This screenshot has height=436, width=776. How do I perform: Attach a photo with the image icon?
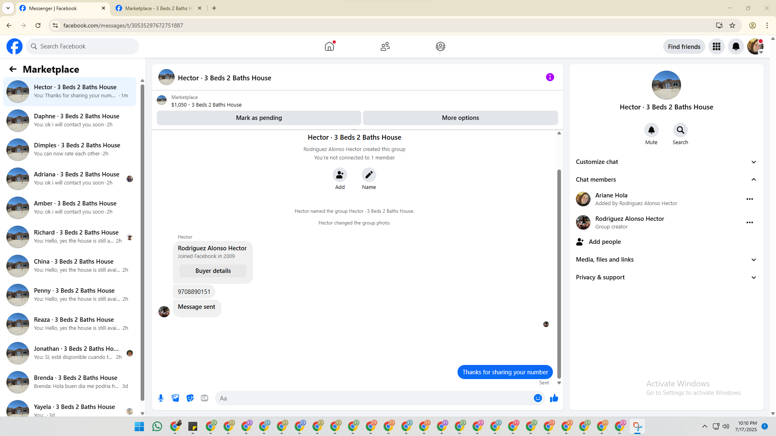click(x=175, y=398)
